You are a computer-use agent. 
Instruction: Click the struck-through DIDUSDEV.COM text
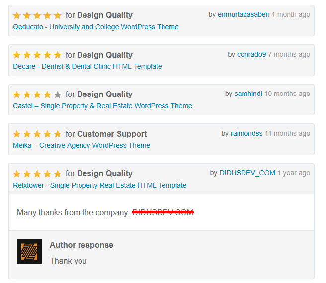[163, 212]
